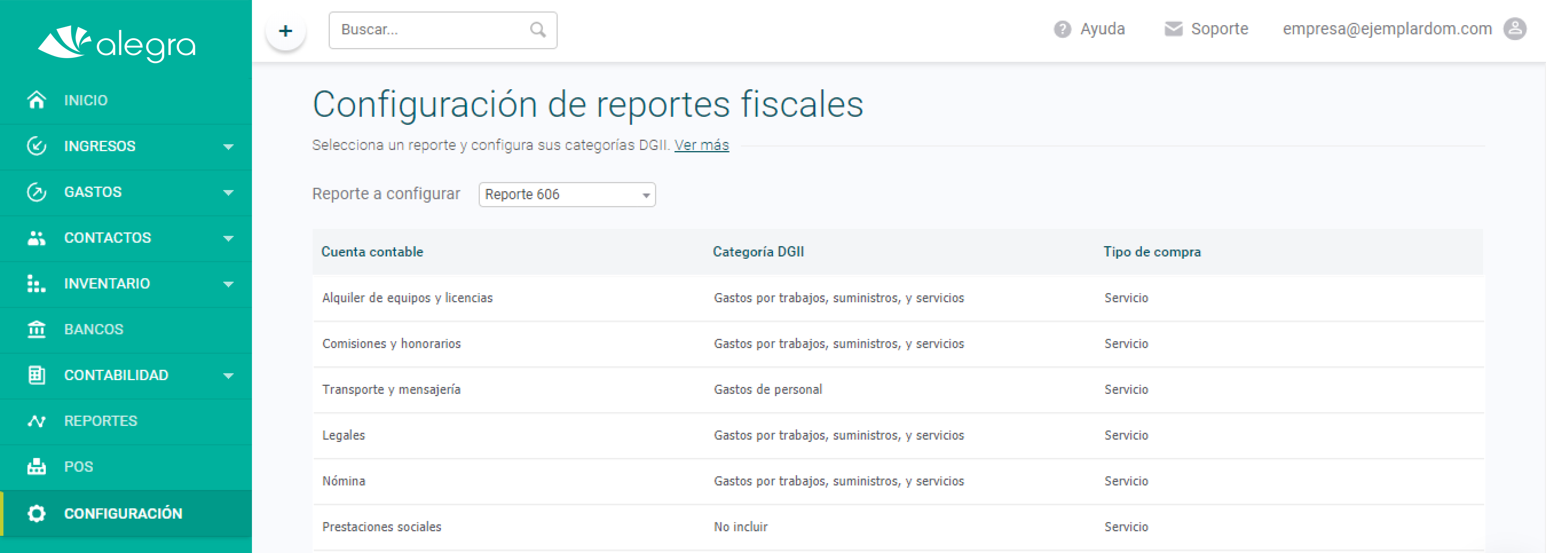The image size is (1546, 553).
Task: Click the Soporte envelope icon
Action: (x=1173, y=29)
